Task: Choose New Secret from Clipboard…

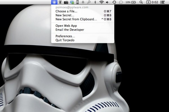Action: click(83, 19)
